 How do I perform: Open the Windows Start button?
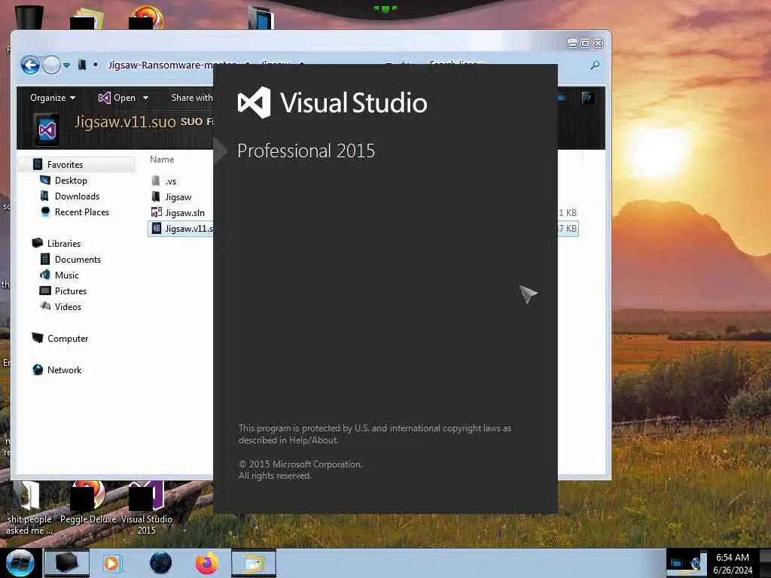pyautogui.click(x=20, y=563)
